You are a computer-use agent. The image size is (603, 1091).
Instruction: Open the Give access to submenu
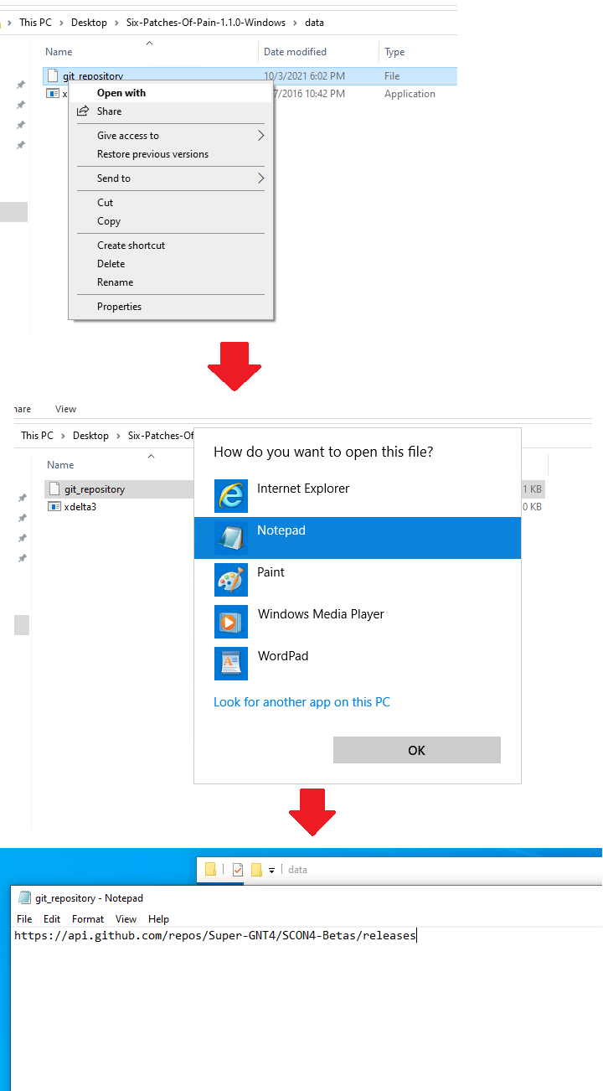tap(128, 136)
